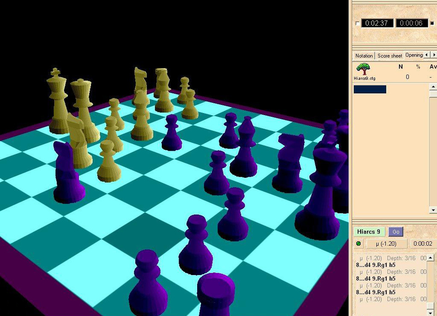
Task: Click the Hiarcs9.ctg opening book tree icon
Action: 363,68
